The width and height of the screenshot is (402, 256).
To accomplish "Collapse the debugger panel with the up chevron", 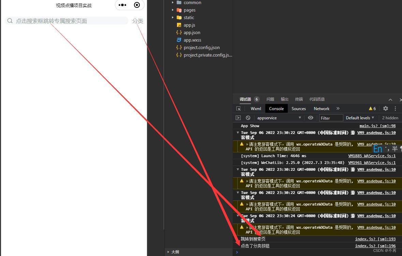I will coord(390,100).
